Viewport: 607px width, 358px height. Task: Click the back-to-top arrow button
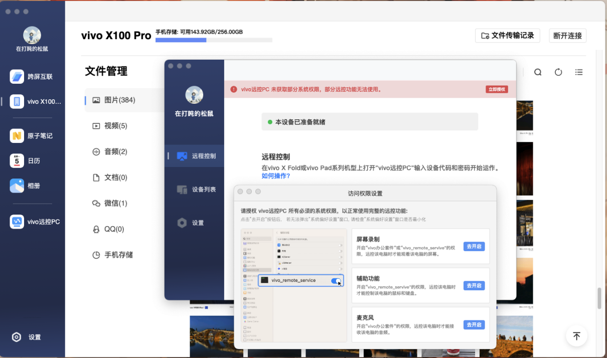point(576,336)
